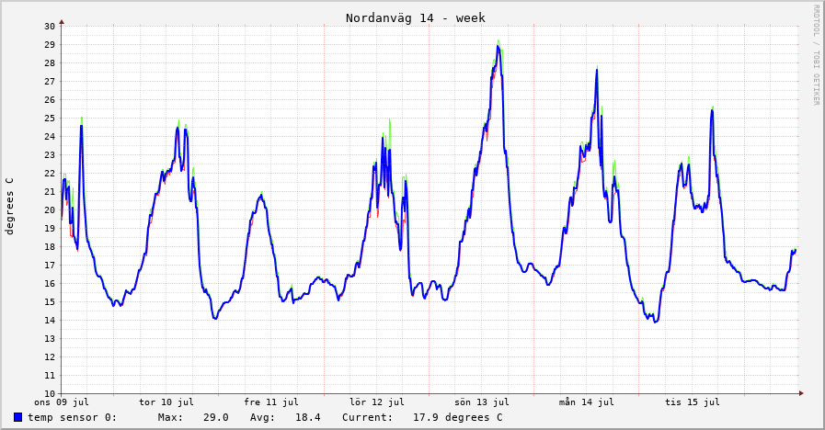Click the blue temp sensor 0 legend swatch
The image size is (825, 430).
[17, 417]
